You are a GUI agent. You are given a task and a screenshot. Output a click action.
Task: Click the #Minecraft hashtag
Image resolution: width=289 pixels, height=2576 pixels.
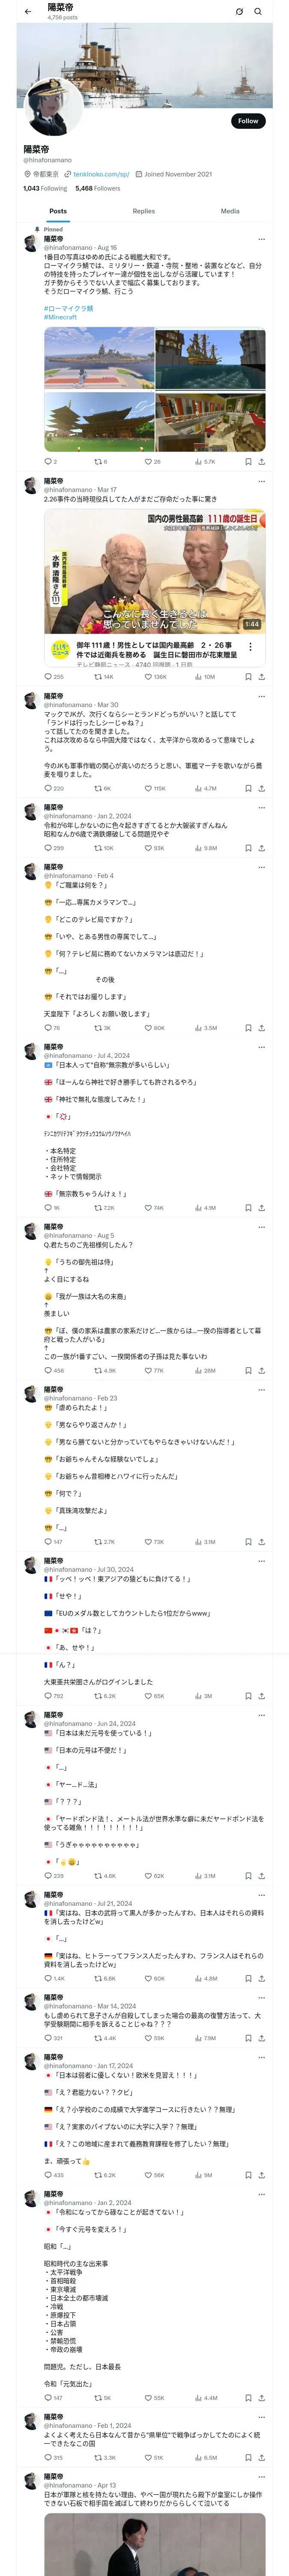tap(60, 317)
